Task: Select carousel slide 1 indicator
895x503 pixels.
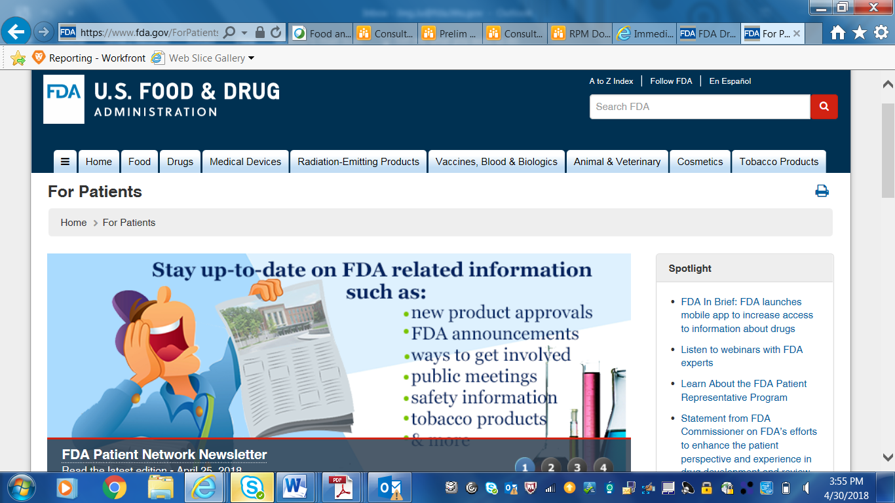Action: pos(525,467)
